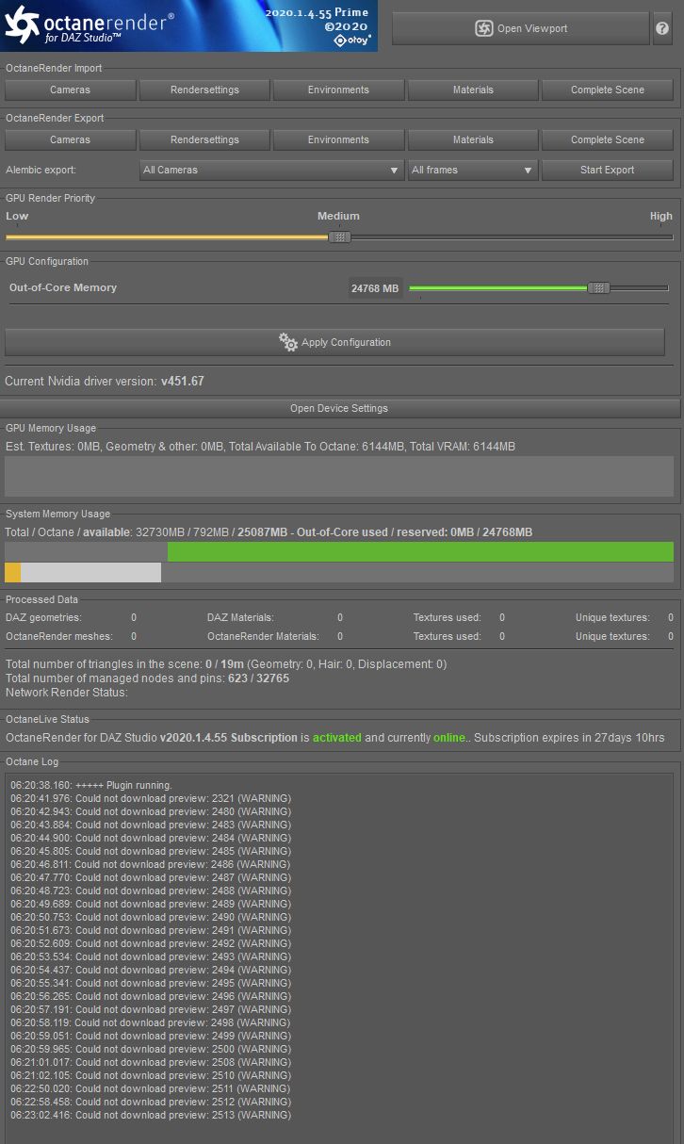Click the 'Medium' priority label

click(338, 216)
